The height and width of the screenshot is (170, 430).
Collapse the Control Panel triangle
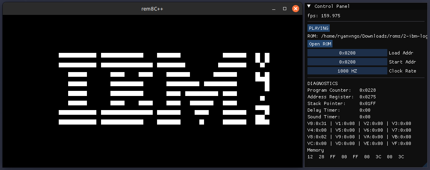[x=309, y=6]
